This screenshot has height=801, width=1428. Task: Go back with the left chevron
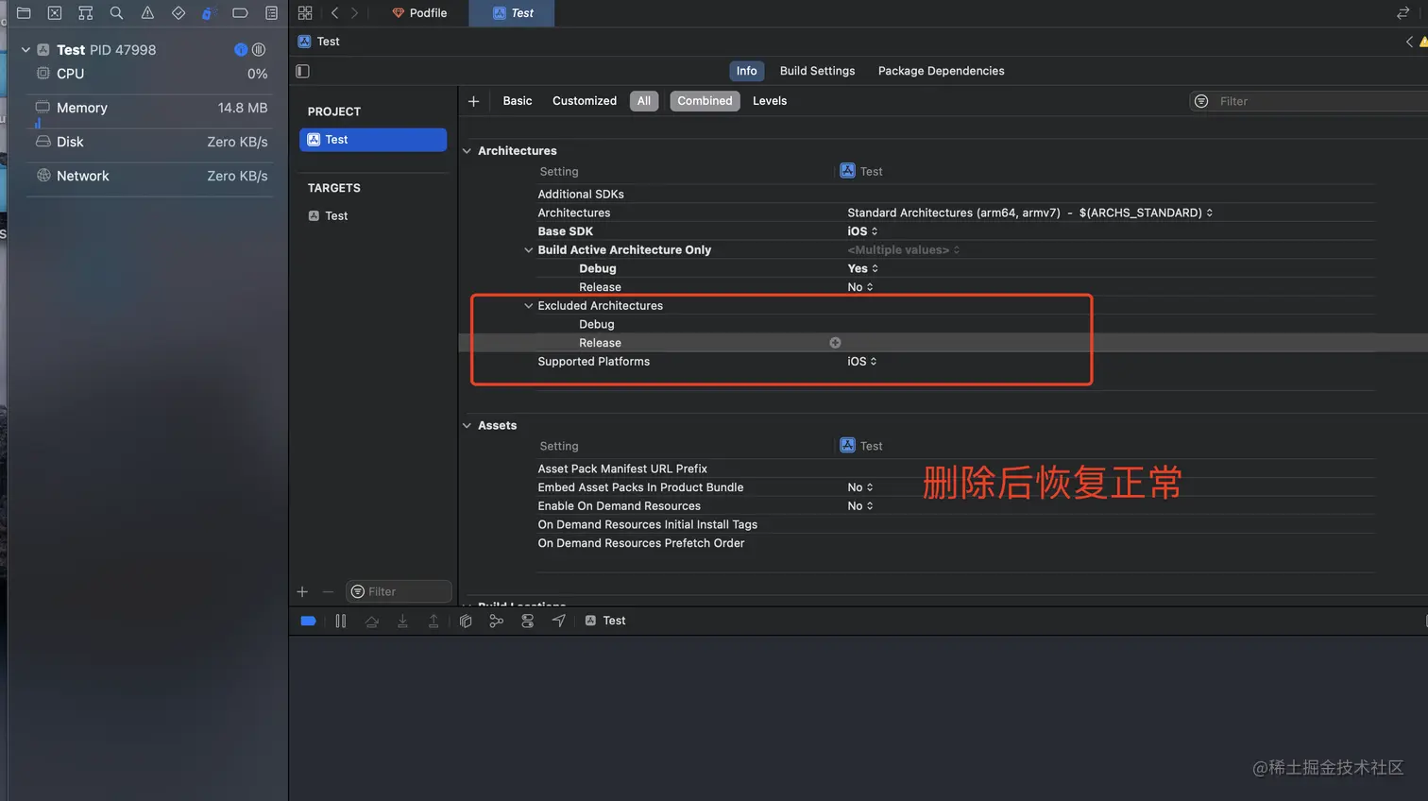point(334,13)
